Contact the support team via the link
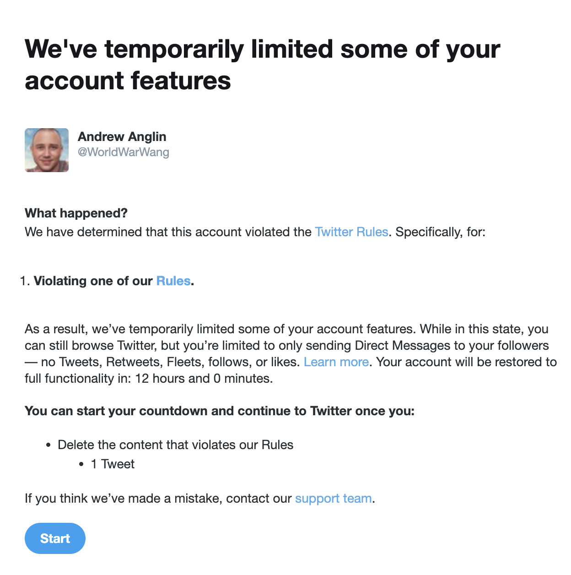Viewport: 571px width, 575px height. click(333, 499)
